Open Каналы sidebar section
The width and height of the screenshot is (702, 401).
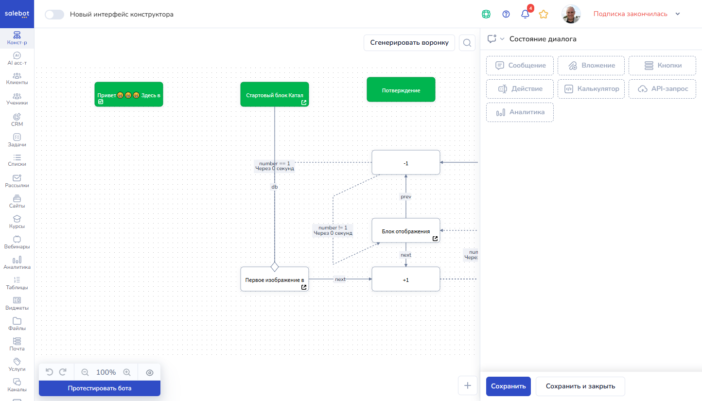pos(17,385)
